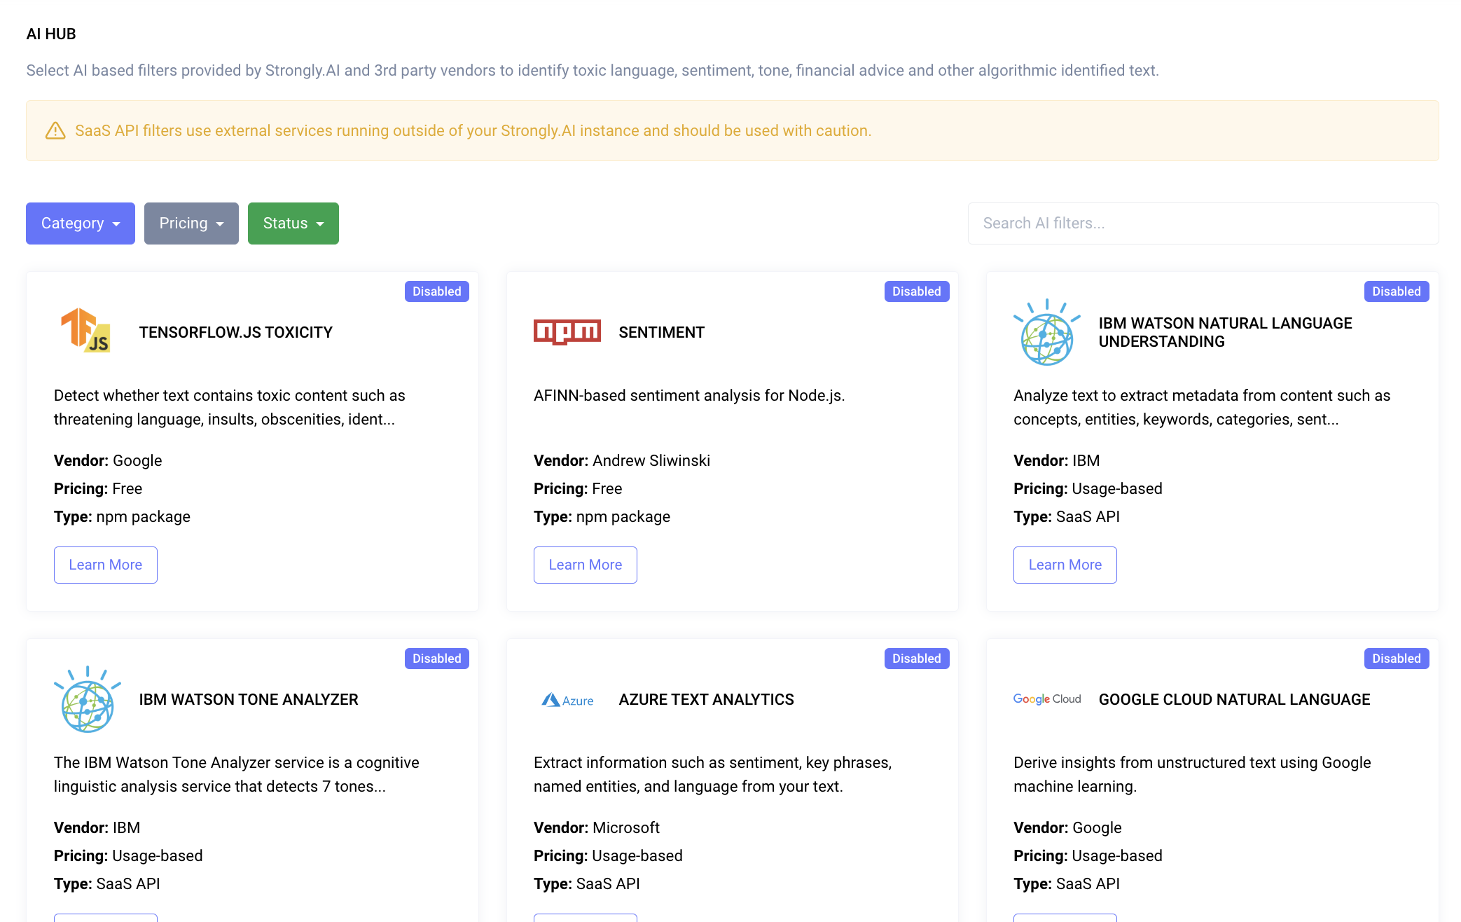Click 'Extract information such as sentiment' description

pyautogui.click(x=713, y=774)
